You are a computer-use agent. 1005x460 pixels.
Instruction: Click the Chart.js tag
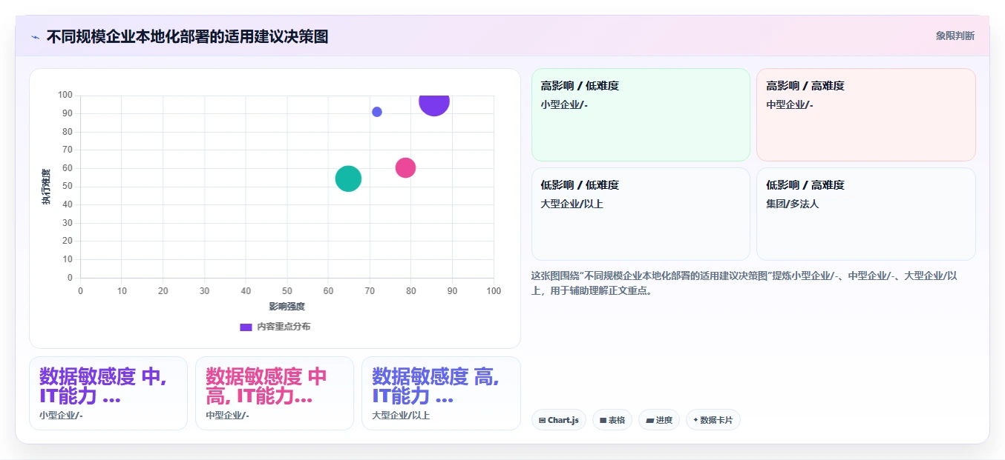click(x=559, y=420)
